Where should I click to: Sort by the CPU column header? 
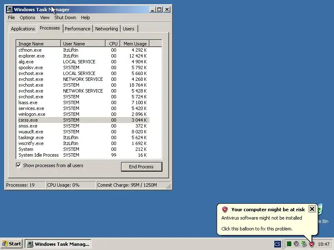coord(113,44)
